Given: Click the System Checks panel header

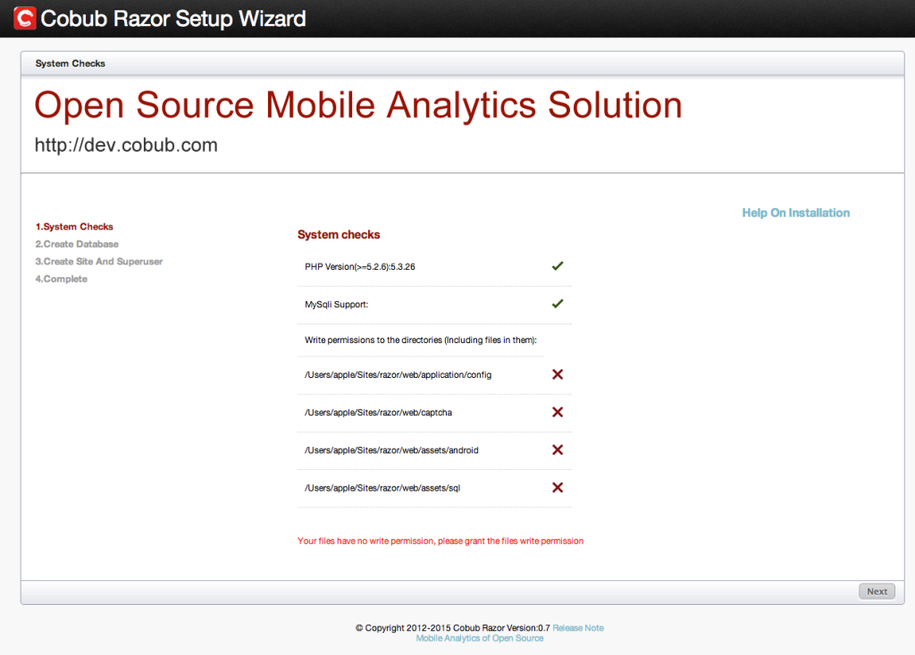Looking at the screenshot, I should coord(70,63).
